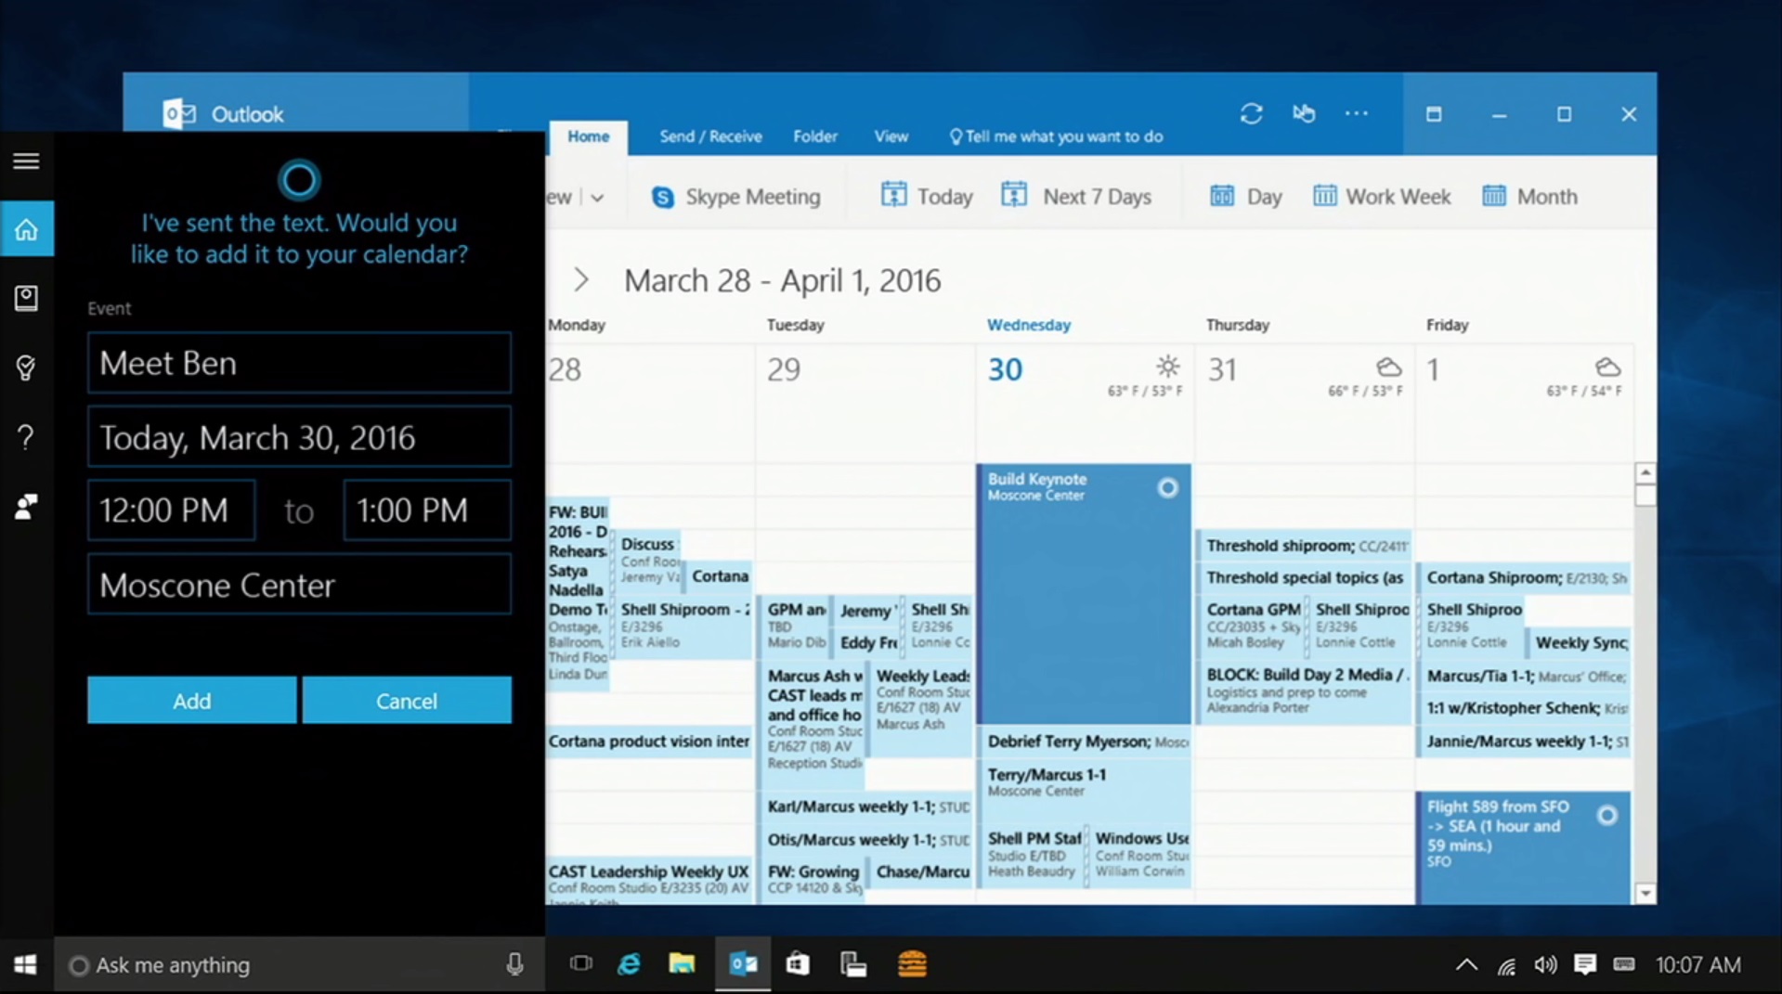Select Thursday 31 date header
This screenshot has width=1782, height=994.
[x=1222, y=369]
